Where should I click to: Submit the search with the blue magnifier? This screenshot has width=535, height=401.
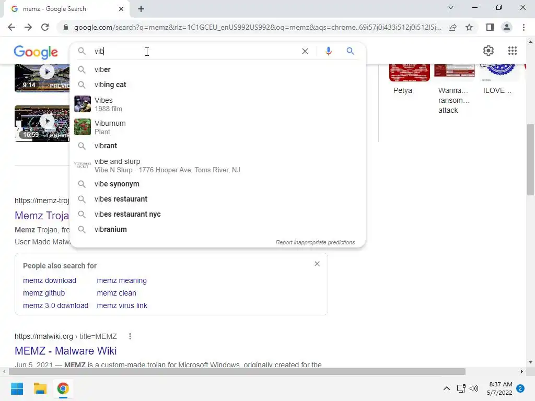click(350, 51)
